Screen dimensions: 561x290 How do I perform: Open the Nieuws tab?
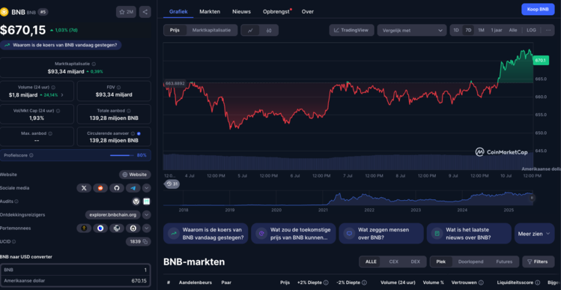pyautogui.click(x=241, y=11)
